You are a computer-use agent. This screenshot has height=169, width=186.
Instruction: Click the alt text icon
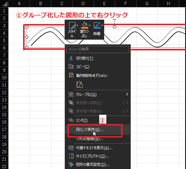(71, 148)
